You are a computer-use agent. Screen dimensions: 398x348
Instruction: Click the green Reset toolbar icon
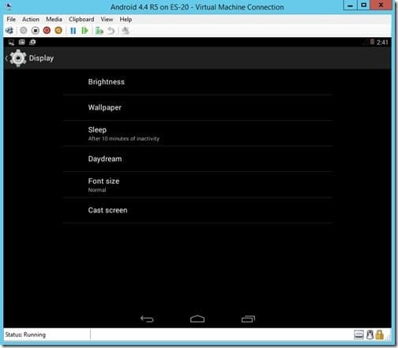click(84, 31)
